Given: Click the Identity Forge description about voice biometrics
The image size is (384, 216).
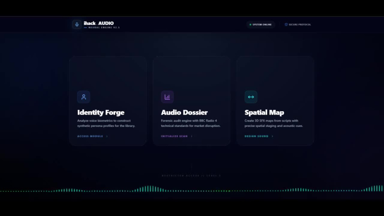Looking at the screenshot, I should [106, 123].
